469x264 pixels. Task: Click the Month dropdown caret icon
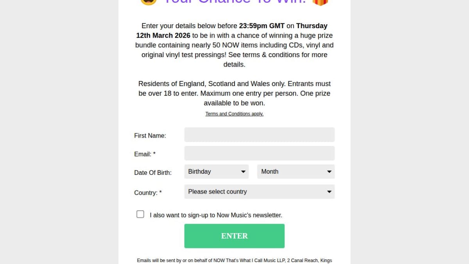tap(329, 172)
